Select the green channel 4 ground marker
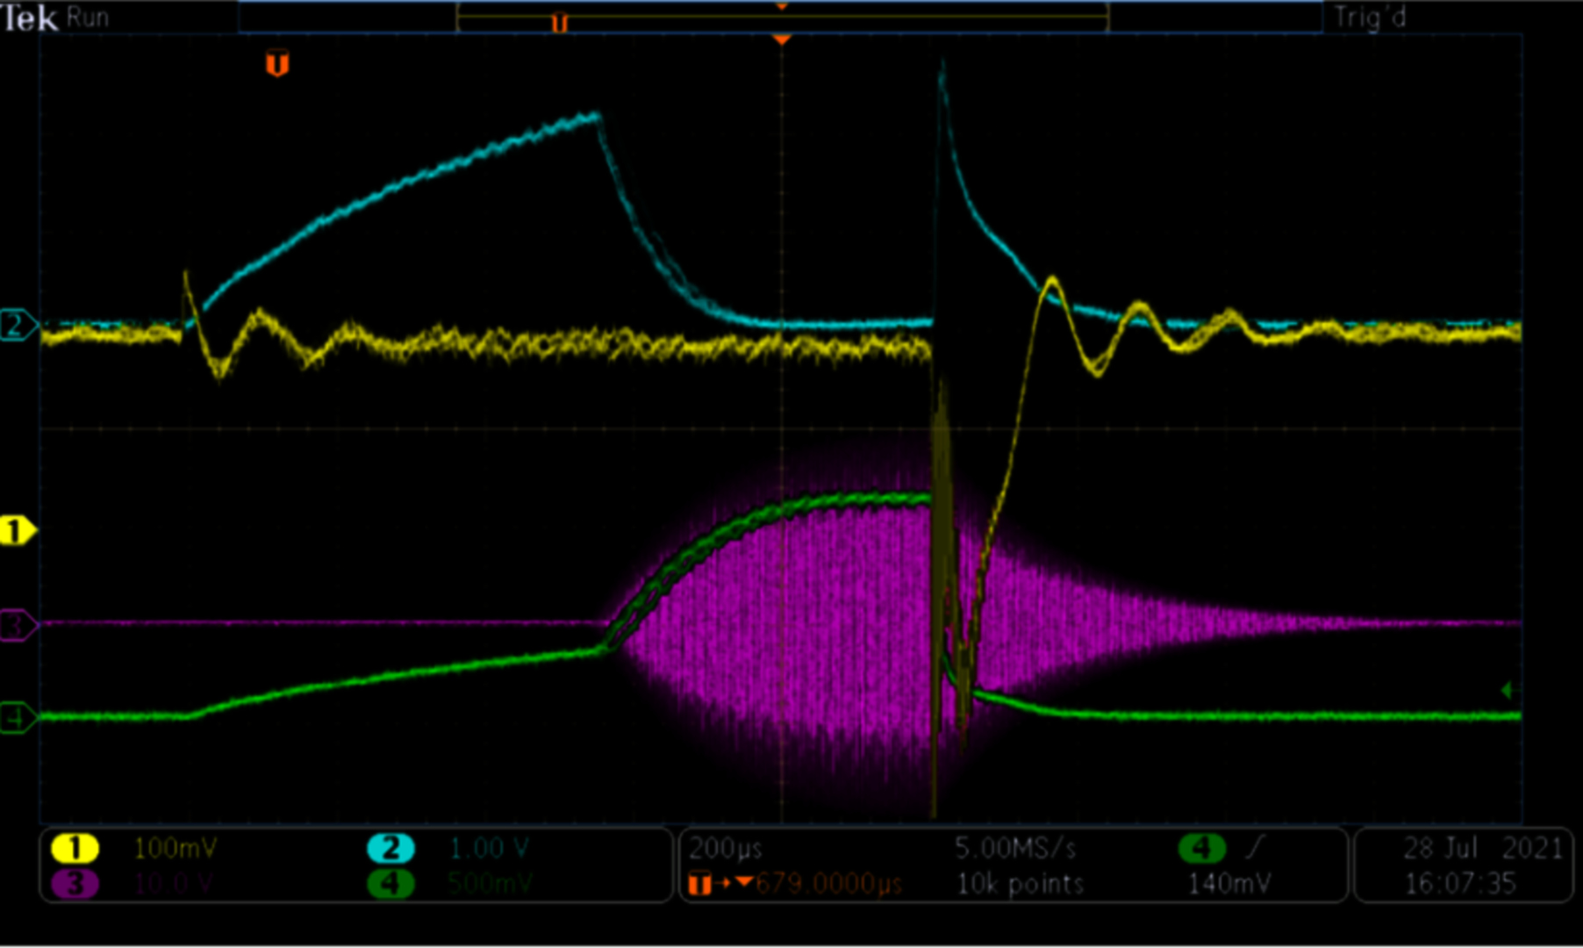Screen dimensions: 1583x948 (17, 718)
